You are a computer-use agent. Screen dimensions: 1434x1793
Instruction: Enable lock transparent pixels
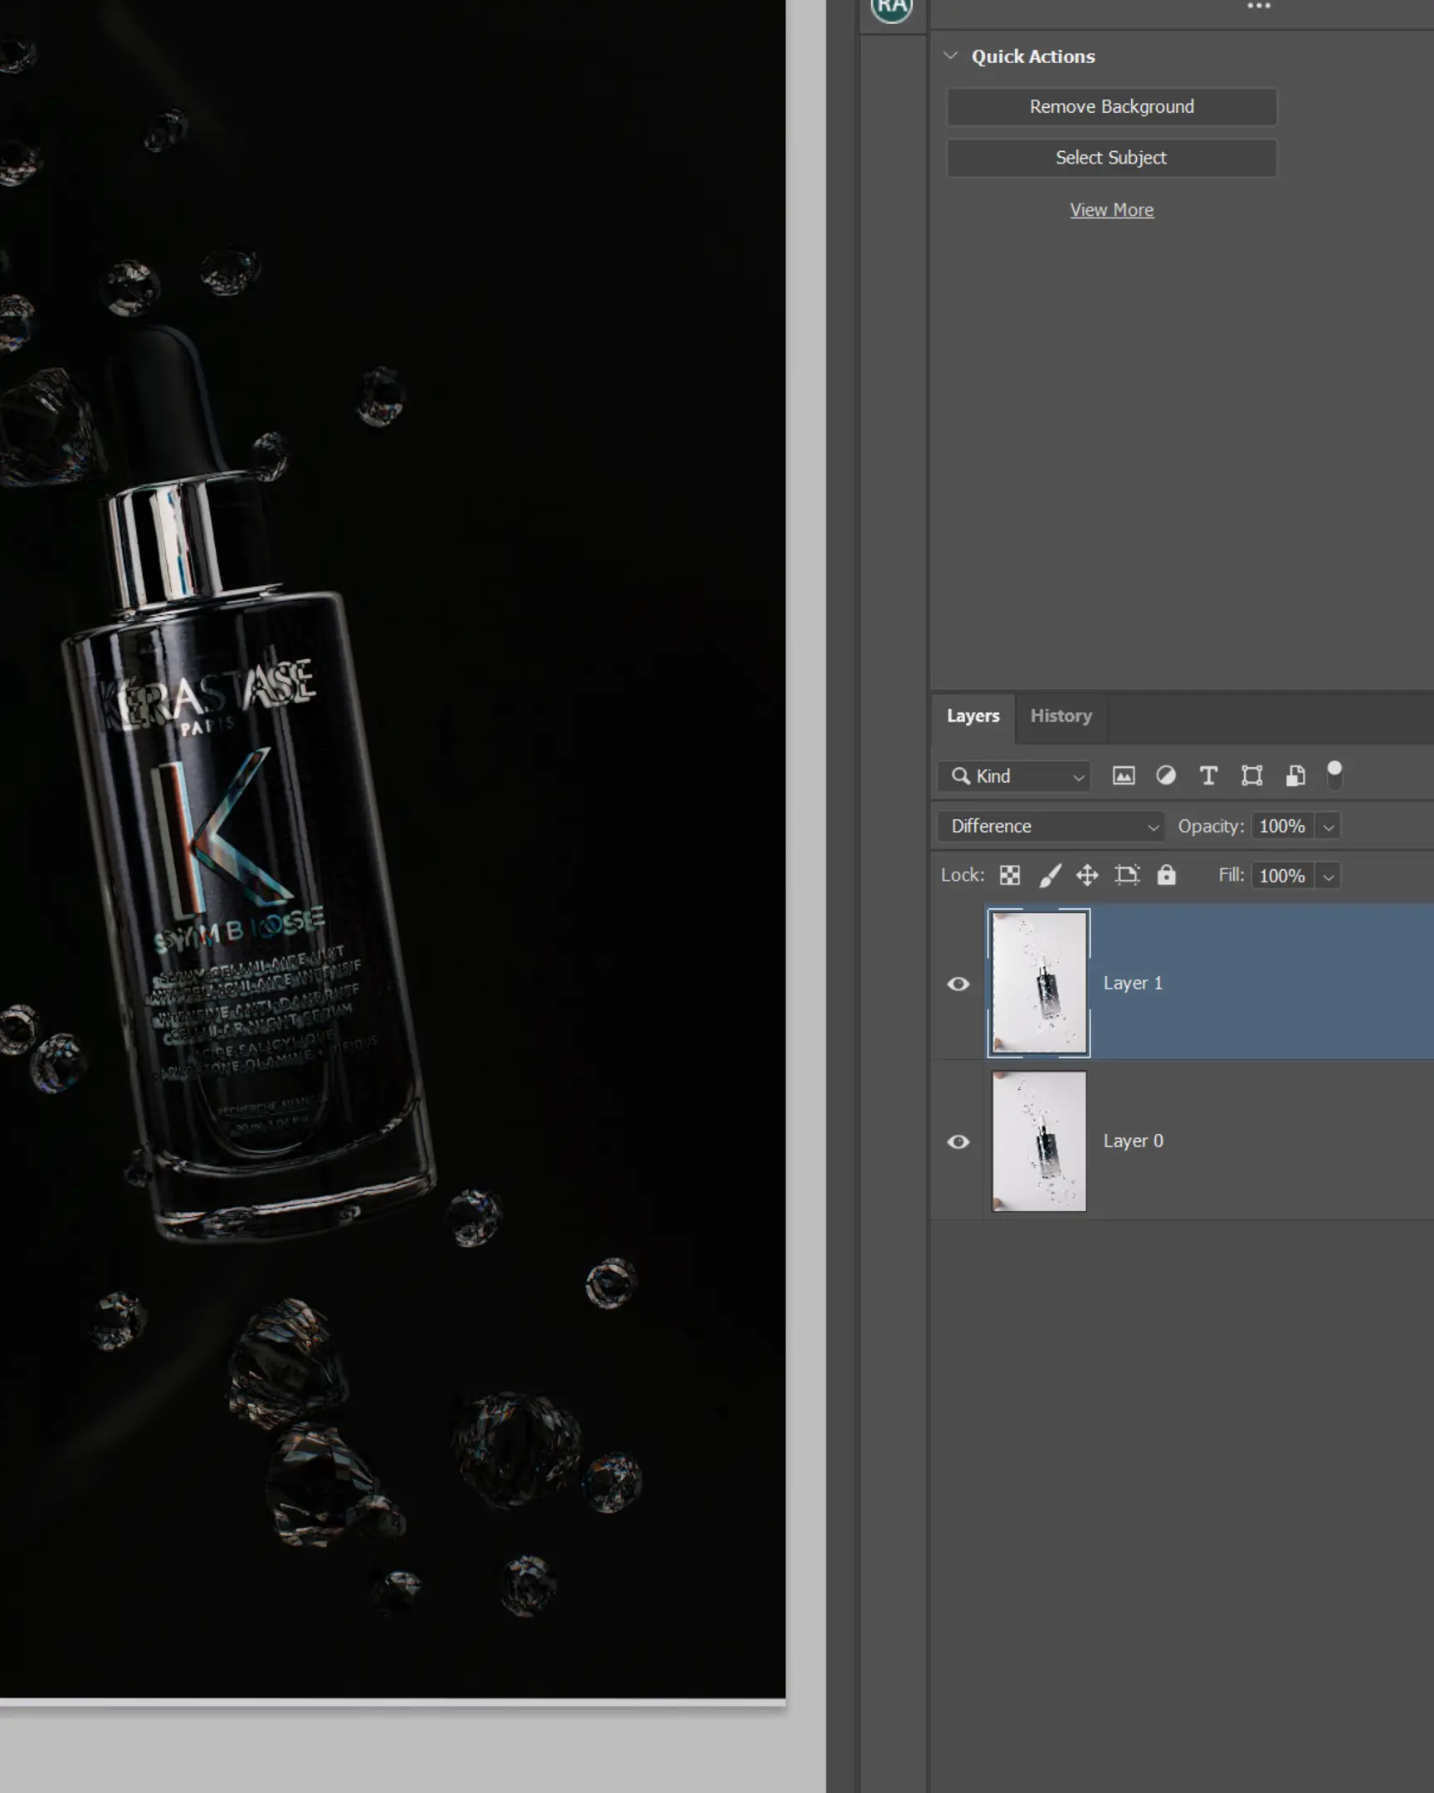point(1008,875)
